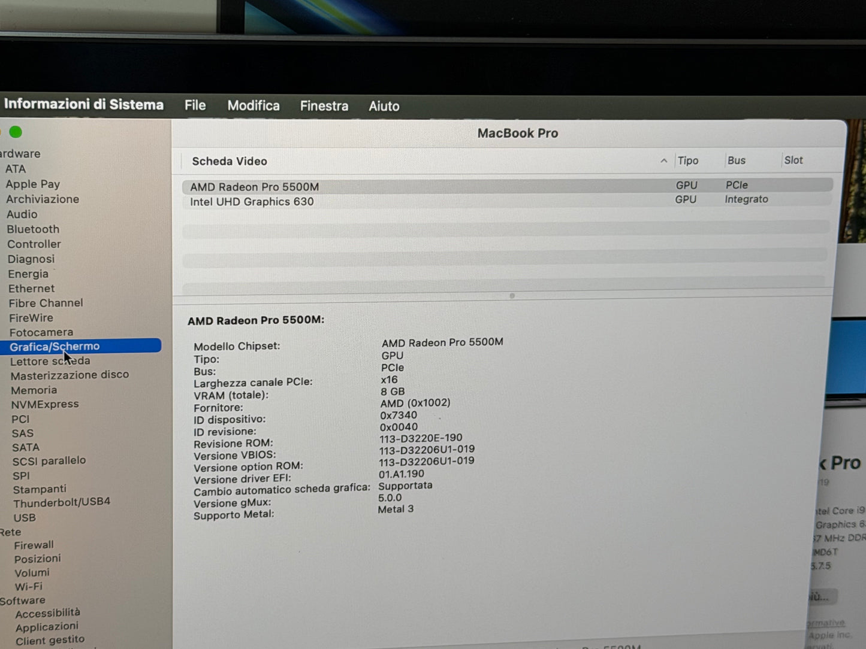
Task: Select Bluetooth in the sidebar
Action: click(33, 229)
